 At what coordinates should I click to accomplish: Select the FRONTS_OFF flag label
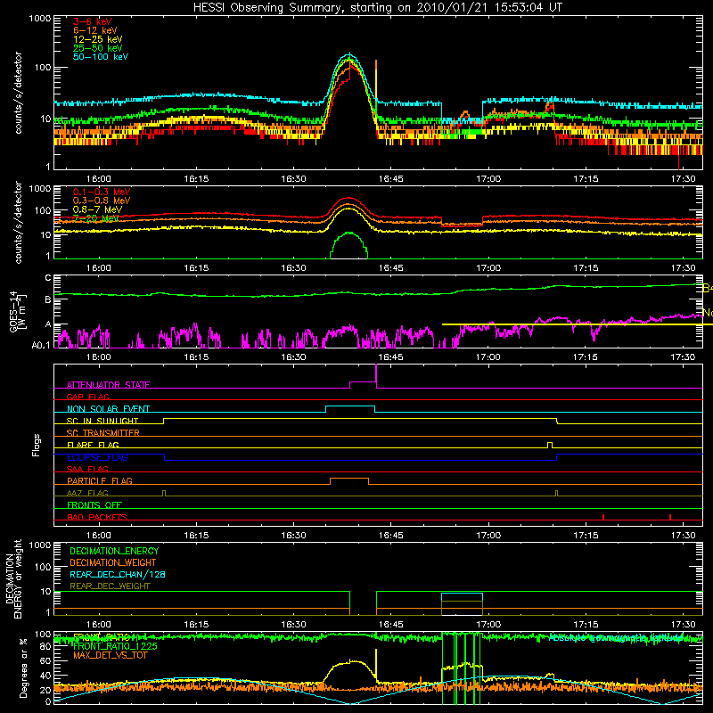point(94,504)
